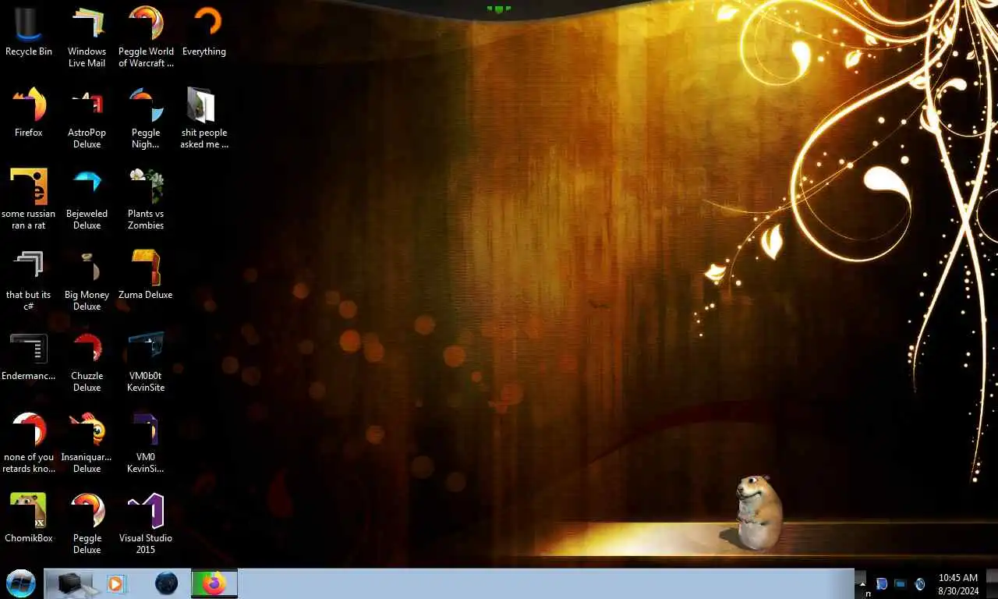Open the volume speaker tray icon
Screen dimensions: 998x599
click(x=920, y=583)
